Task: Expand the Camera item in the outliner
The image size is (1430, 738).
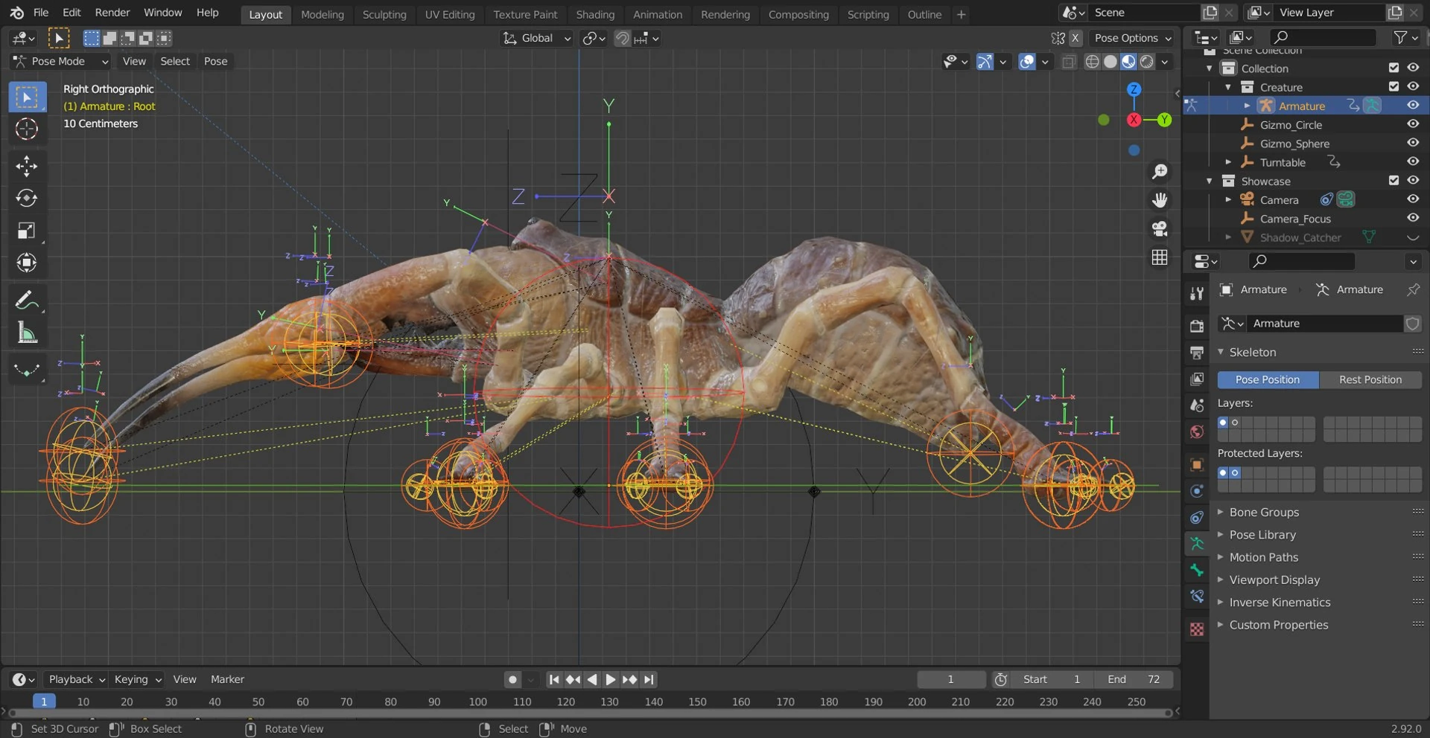Action: [x=1228, y=199]
